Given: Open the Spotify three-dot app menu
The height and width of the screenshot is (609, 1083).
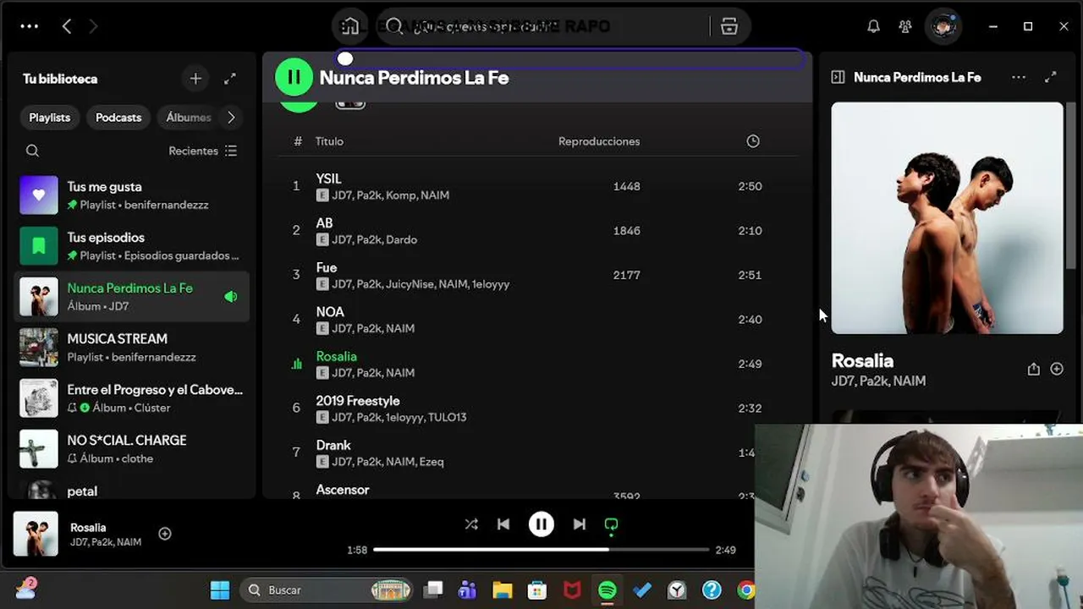Looking at the screenshot, I should point(30,26).
